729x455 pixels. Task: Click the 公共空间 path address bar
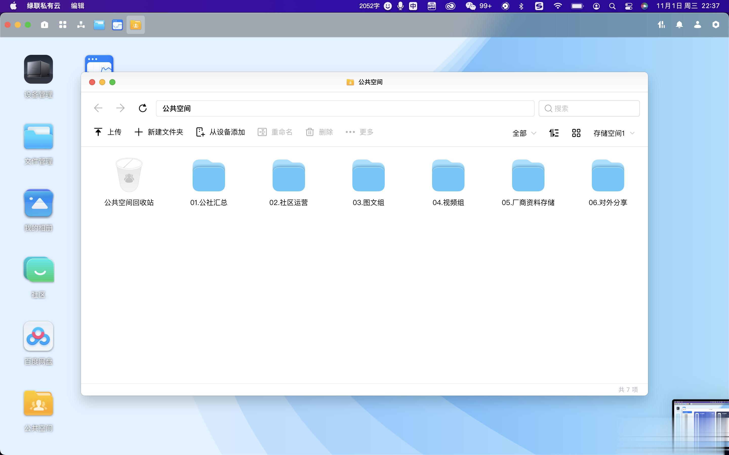[345, 108]
